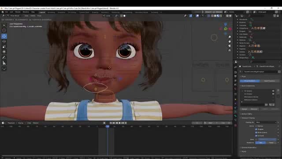282x159 pixels.
Task: Choose the Measure tool
Action: click(4, 63)
